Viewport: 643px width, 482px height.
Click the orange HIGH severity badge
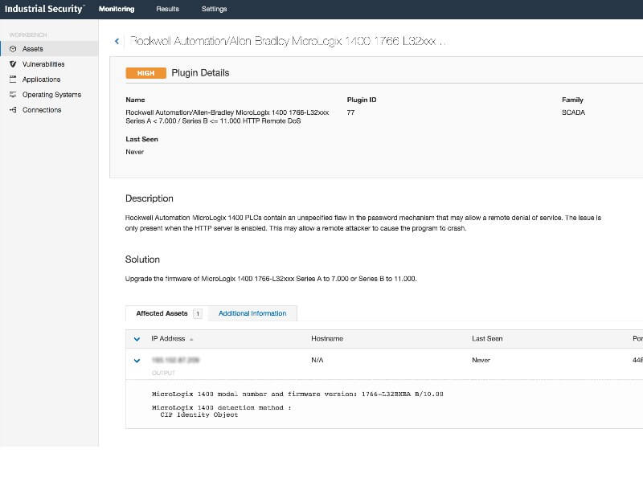[145, 73]
